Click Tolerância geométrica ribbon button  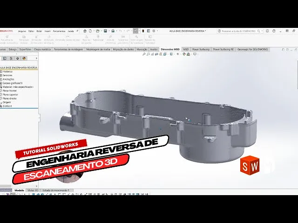(x=123, y=40)
